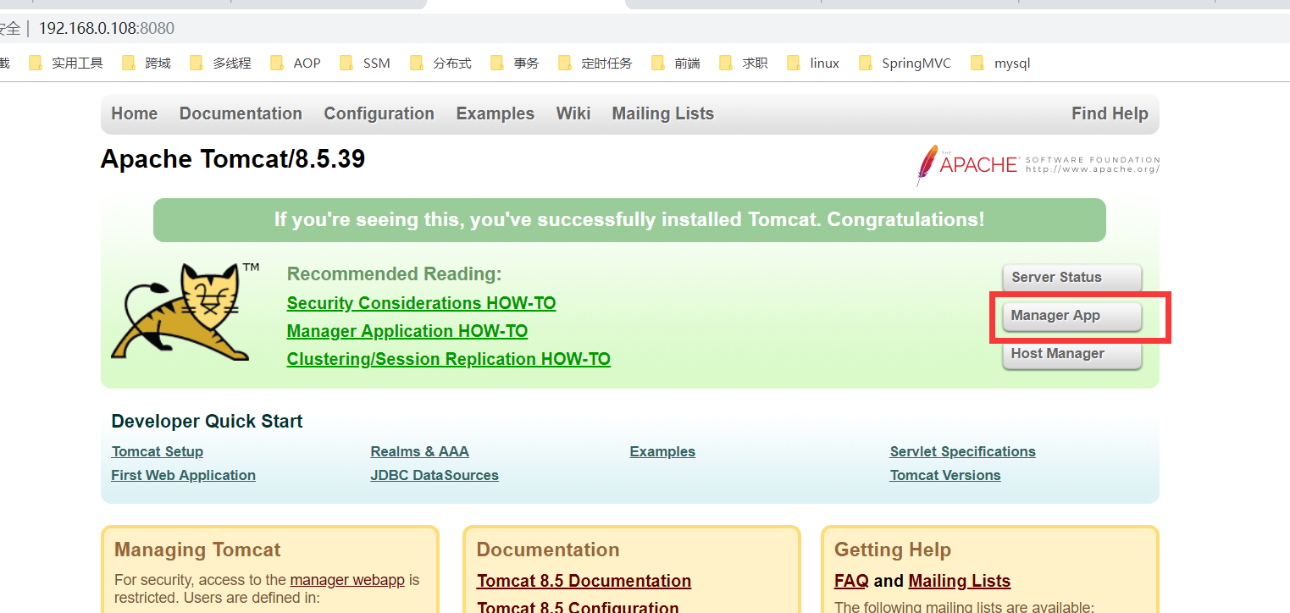
Task: Open the 分布式 bookmark folder
Action: click(440, 63)
